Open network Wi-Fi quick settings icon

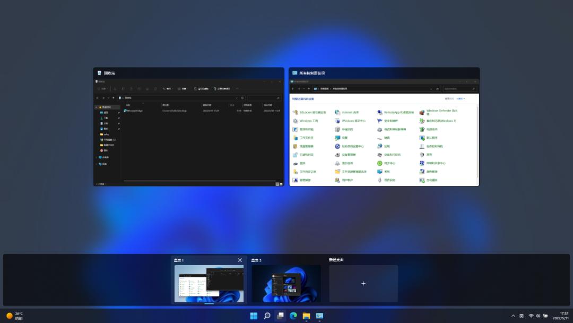(531, 316)
